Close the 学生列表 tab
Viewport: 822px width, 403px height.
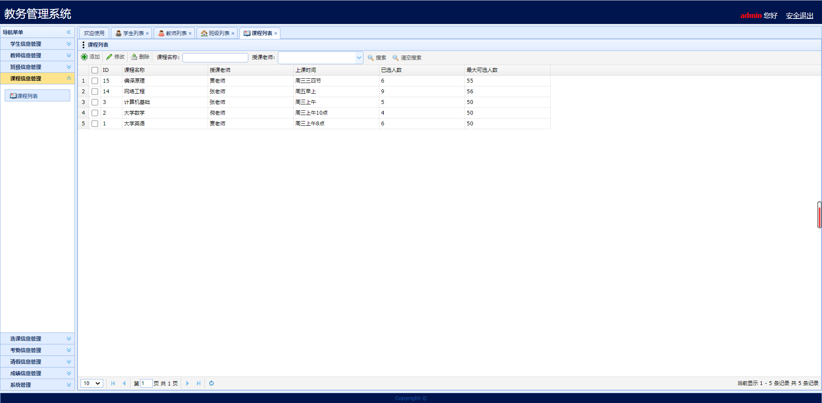coord(147,33)
